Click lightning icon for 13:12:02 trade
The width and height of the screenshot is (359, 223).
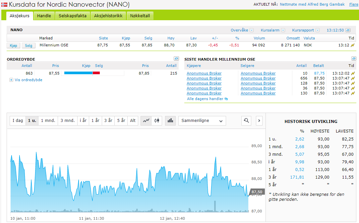(353, 73)
